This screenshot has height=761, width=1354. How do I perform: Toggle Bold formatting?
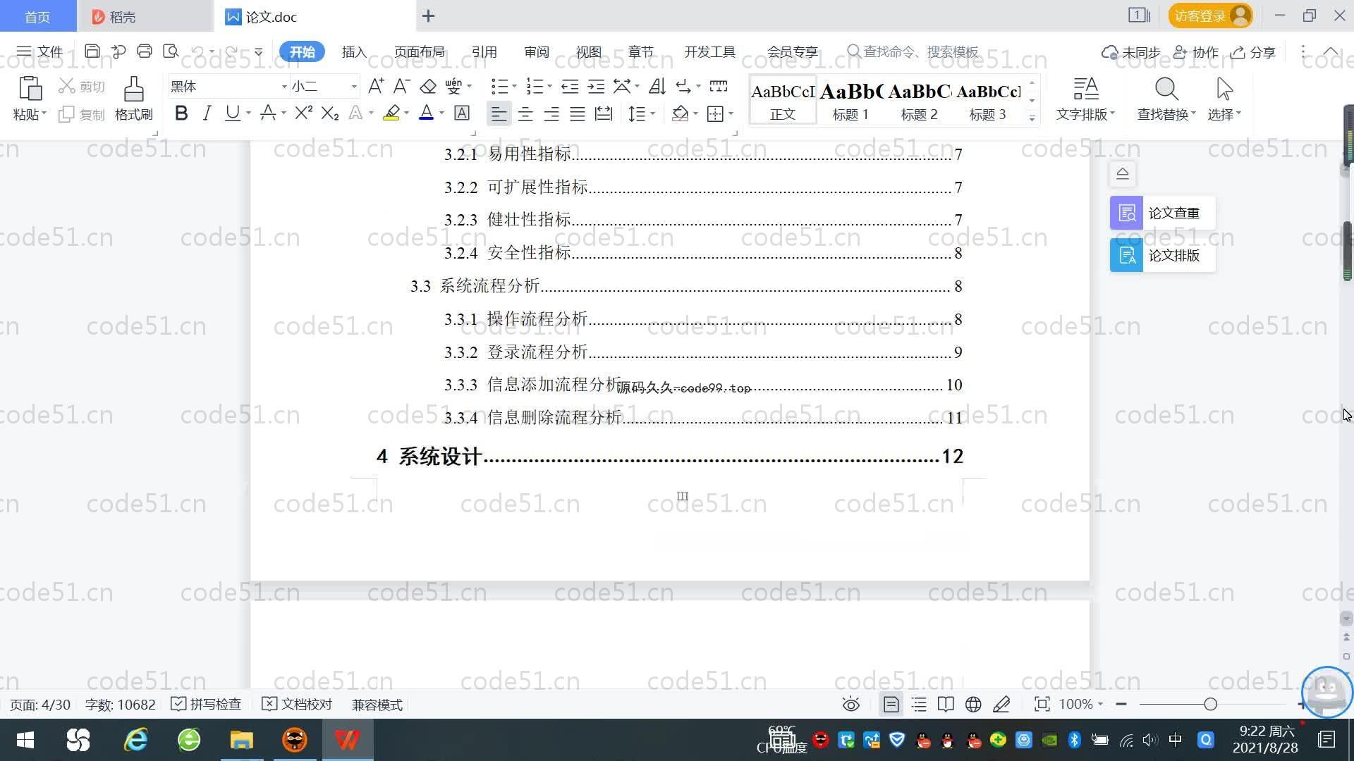pyautogui.click(x=181, y=113)
